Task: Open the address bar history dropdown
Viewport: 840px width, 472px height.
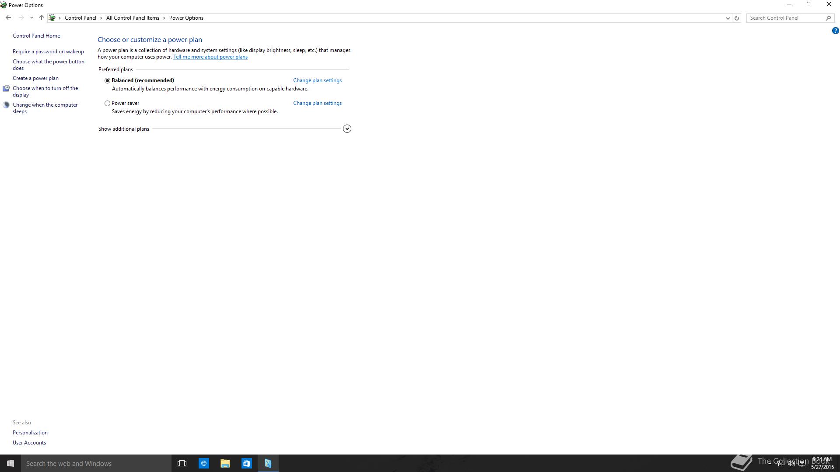Action: tap(728, 18)
